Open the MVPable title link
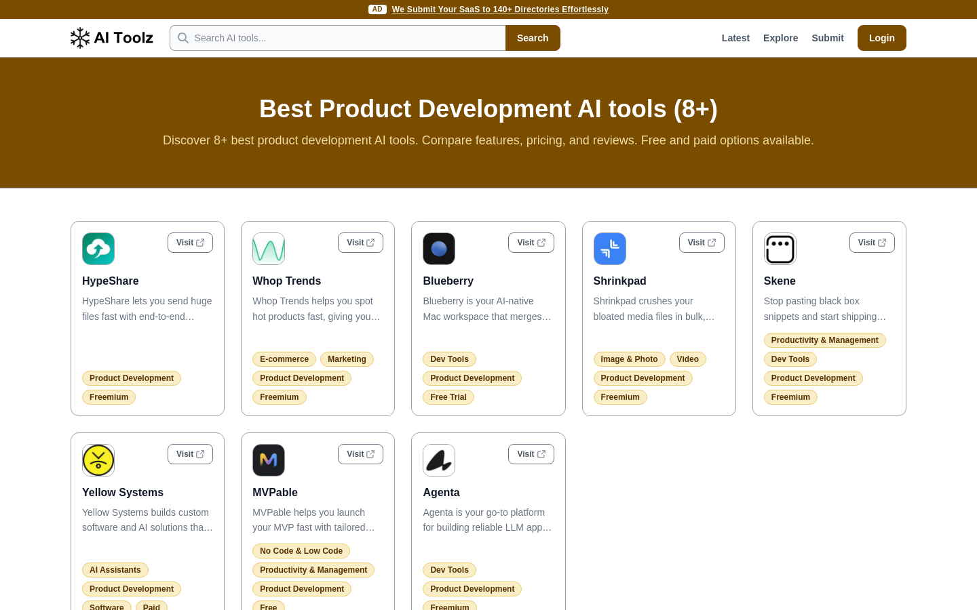 pyautogui.click(x=275, y=493)
